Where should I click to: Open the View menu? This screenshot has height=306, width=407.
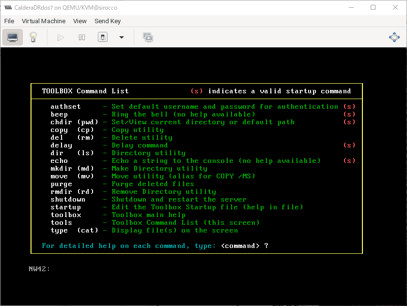click(79, 21)
